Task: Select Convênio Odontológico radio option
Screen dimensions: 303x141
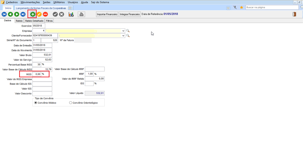Action: point(70,103)
